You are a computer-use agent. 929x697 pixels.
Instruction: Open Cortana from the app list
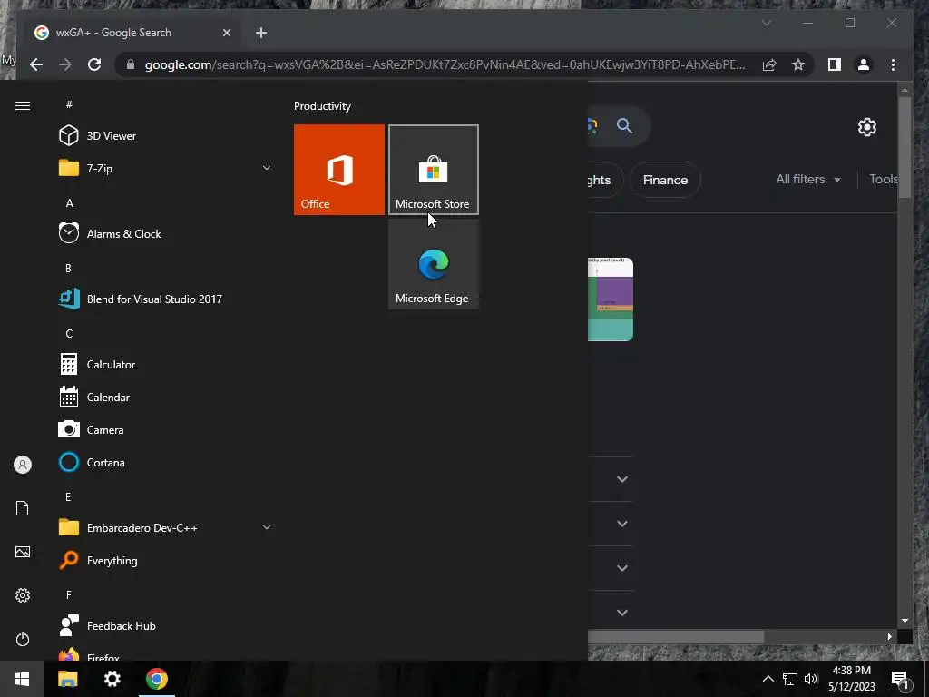(166, 462)
